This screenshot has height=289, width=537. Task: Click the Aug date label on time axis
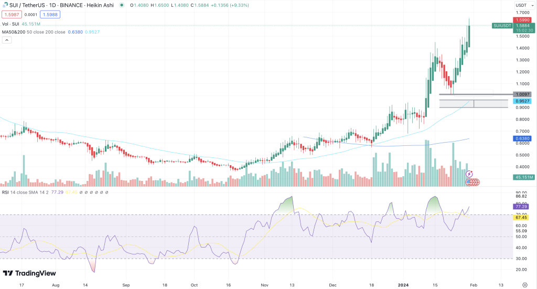point(56,285)
